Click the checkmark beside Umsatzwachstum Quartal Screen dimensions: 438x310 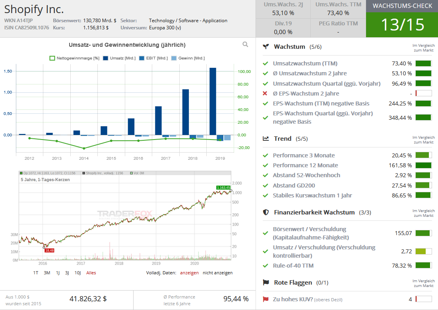tap(266, 84)
